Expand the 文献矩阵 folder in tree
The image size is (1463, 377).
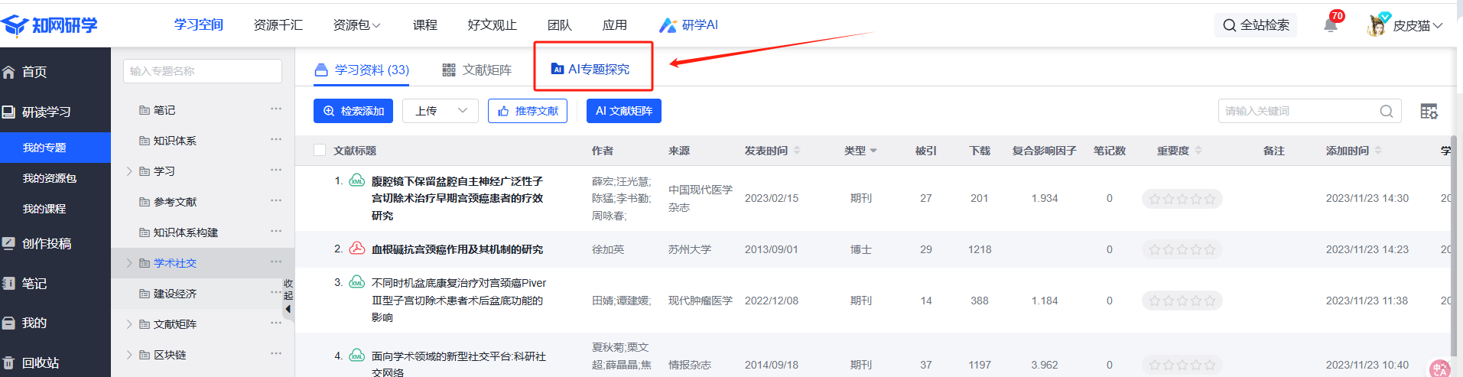click(129, 324)
